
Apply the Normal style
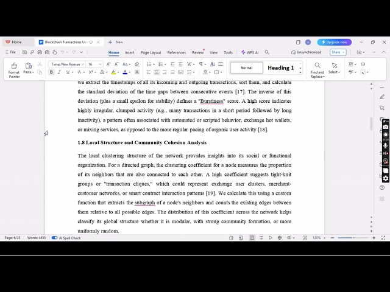(246, 68)
